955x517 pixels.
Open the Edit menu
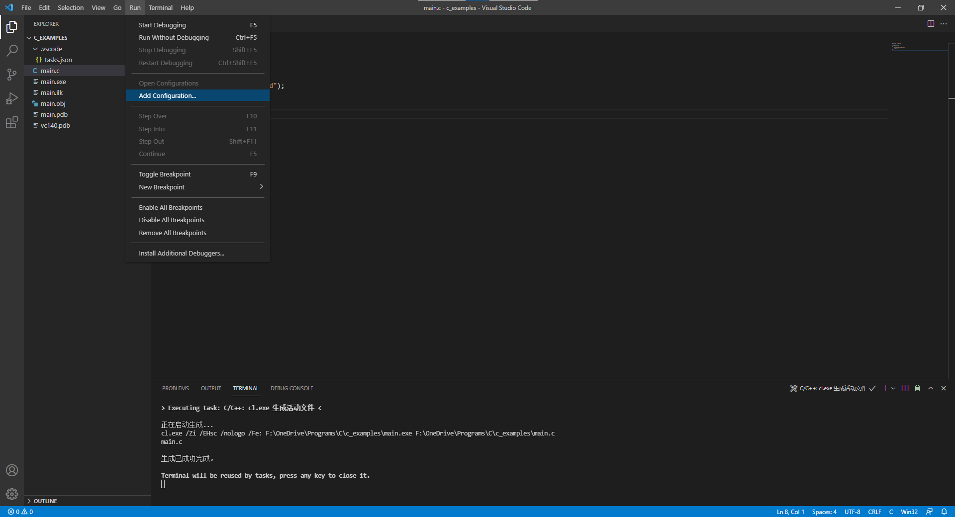(x=44, y=7)
